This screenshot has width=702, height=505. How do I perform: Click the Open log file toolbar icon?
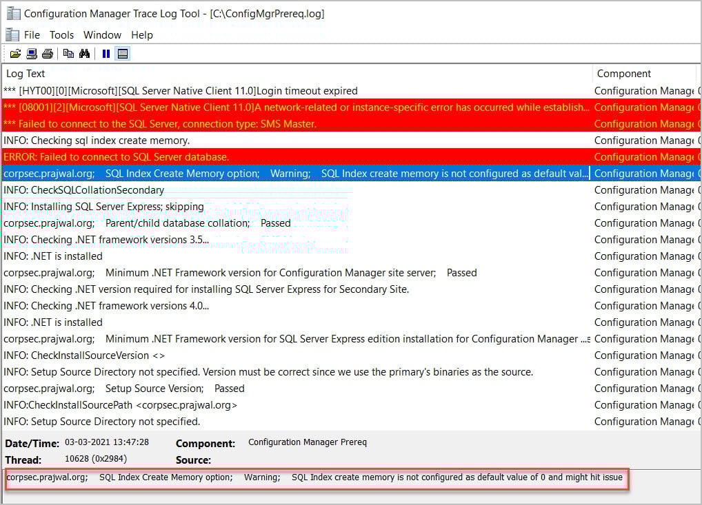pos(15,54)
